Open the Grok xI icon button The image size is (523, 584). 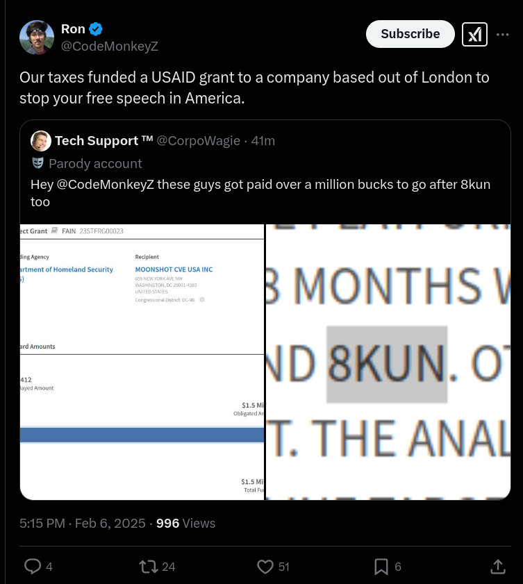pos(474,34)
